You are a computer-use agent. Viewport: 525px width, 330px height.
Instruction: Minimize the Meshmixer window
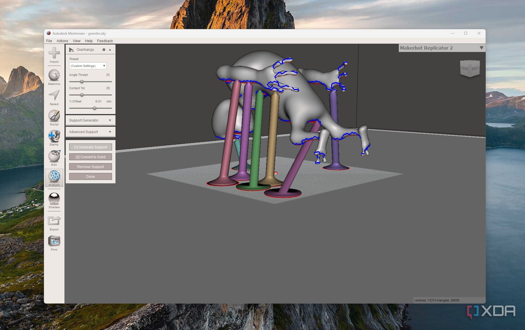click(453, 33)
